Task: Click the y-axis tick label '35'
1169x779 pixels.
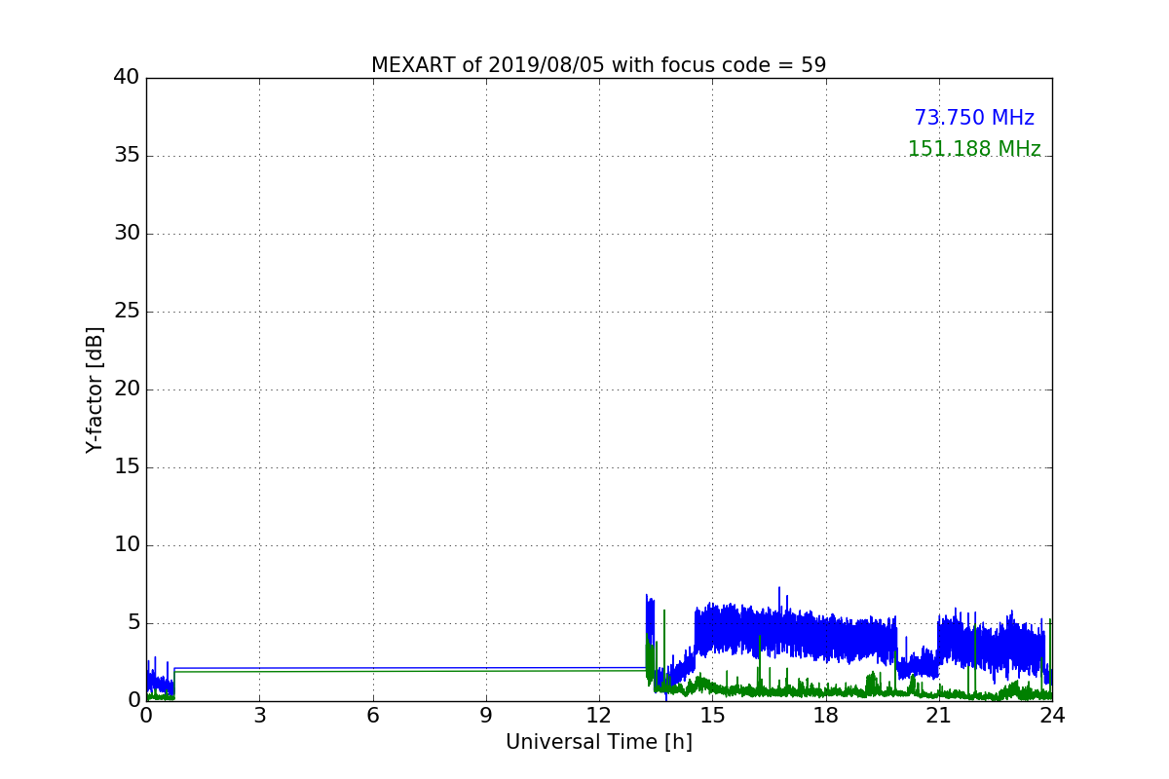Action: tap(127, 156)
